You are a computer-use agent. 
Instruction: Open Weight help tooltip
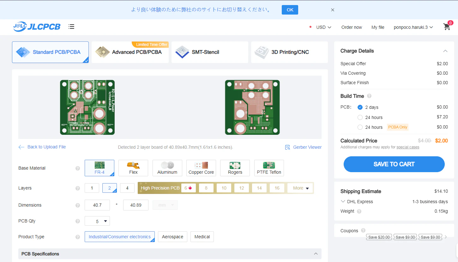coord(359,211)
